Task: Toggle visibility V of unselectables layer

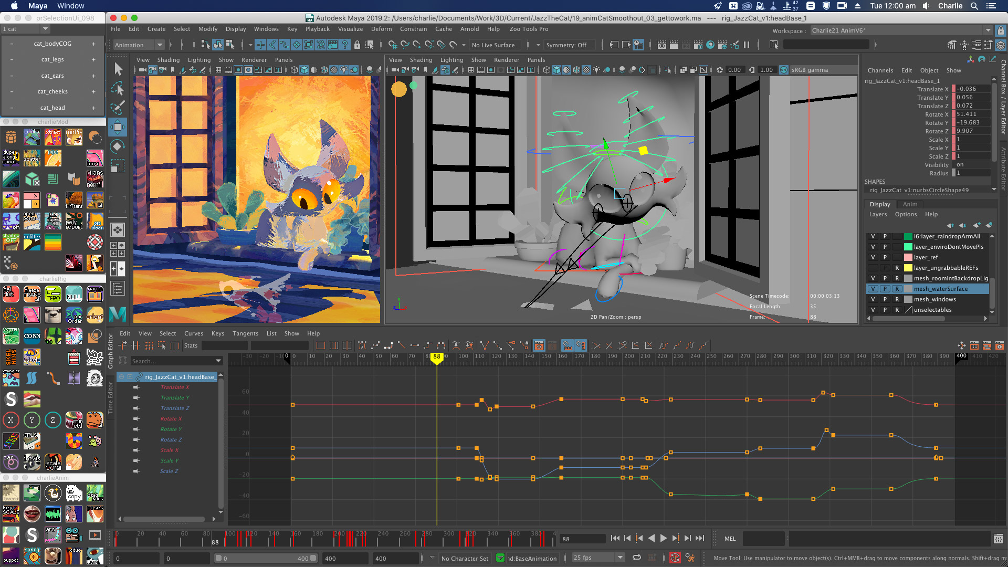Action: tap(873, 310)
